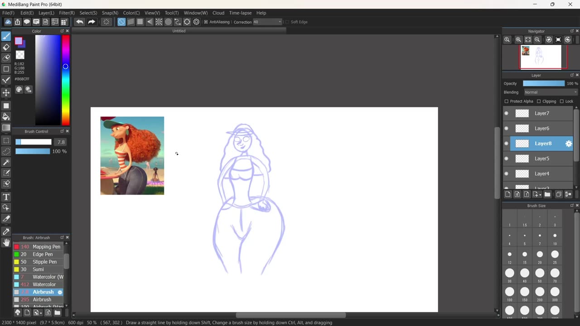Viewport: 580px width, 326px height.
Task: Click the add layer folder icon
Action: (547, 194)
